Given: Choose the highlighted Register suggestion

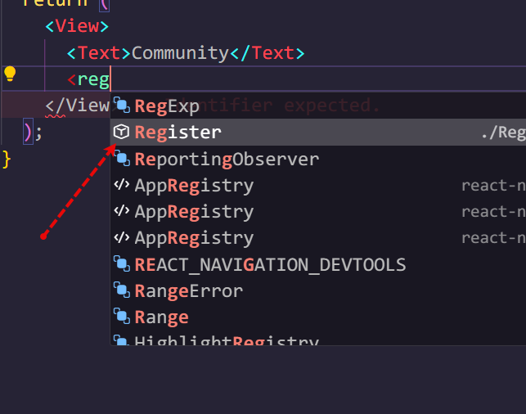Looking at the screenshot, I should pyautogui.click(x=178, y=132).
